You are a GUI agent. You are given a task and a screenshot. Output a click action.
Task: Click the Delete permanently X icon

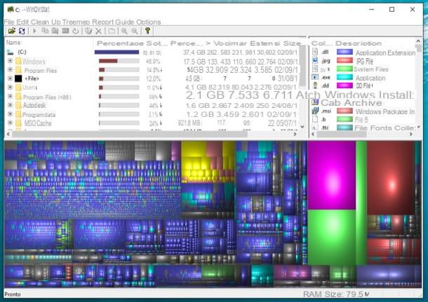click(98, 31)
